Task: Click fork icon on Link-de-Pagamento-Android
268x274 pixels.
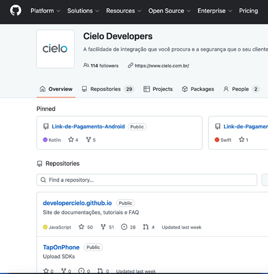Action: (89, 140)
